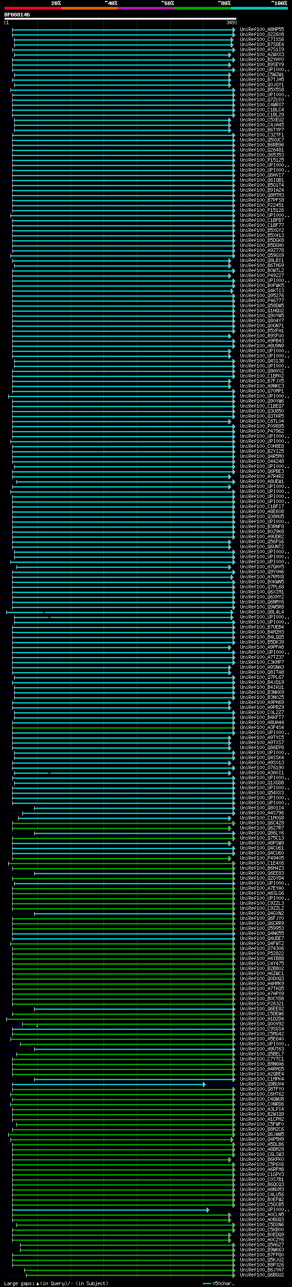Open hit UniRef100_C7IXS6
The image size is (292, 1287).
pos(262,39)
